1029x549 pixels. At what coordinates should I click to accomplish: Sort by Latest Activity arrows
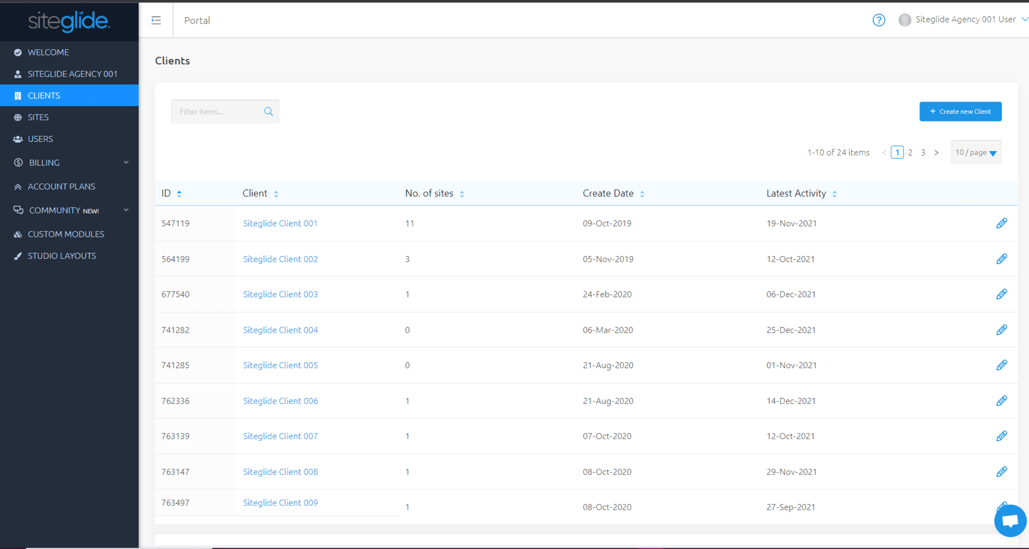(834, 194)
